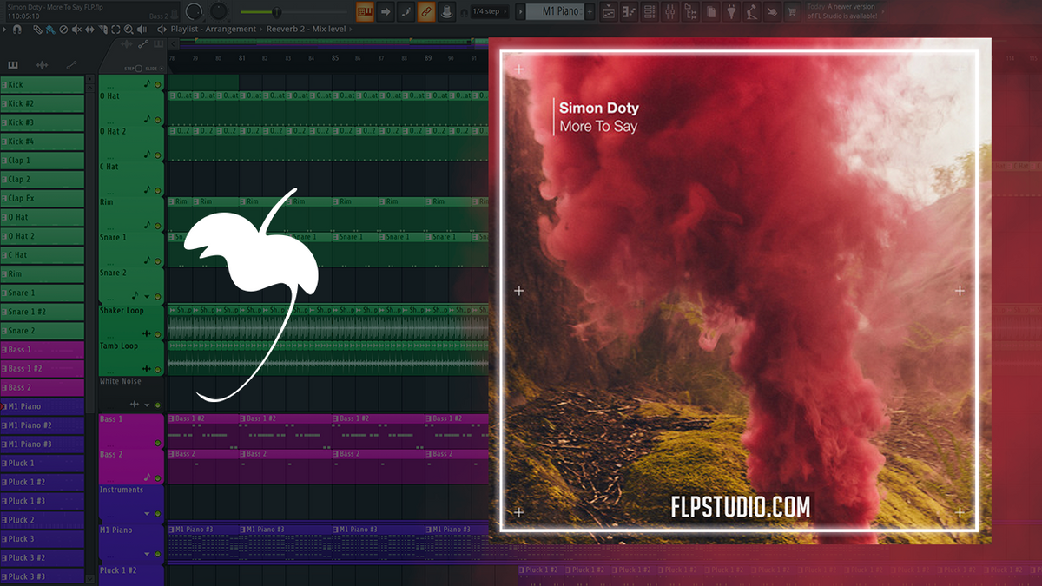The height and width of the screenshot is (586, 1042).
Task: Open the Mixer using its fader icon
Action: pos(670,11)
